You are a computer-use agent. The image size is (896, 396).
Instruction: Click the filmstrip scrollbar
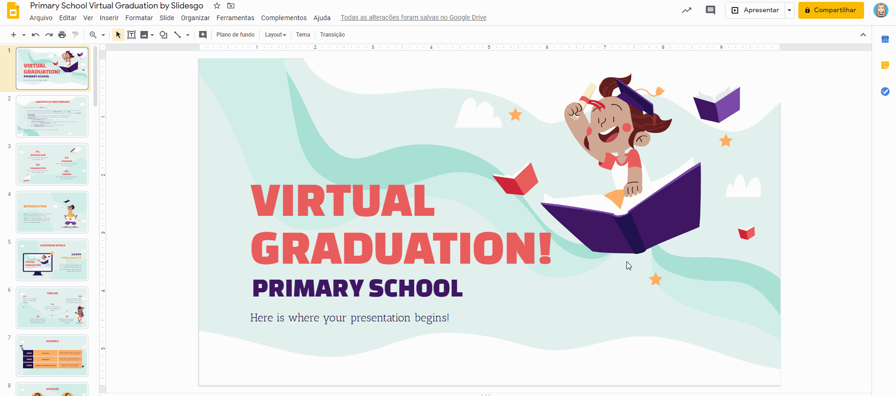click(x=95, y=76)
